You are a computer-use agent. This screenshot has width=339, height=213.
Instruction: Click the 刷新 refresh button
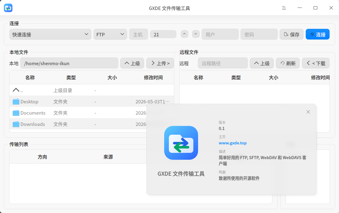point(288,63)
